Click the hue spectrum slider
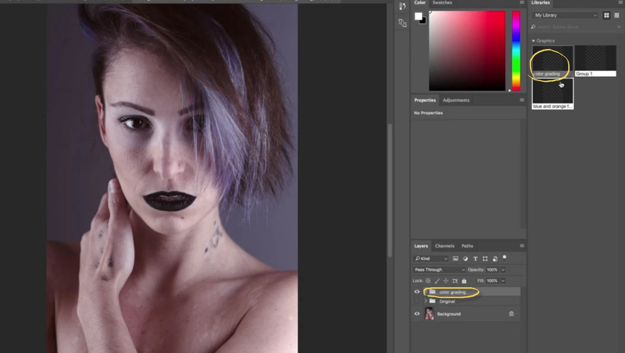This screenshot has width=625, height=353. [516, 51]
